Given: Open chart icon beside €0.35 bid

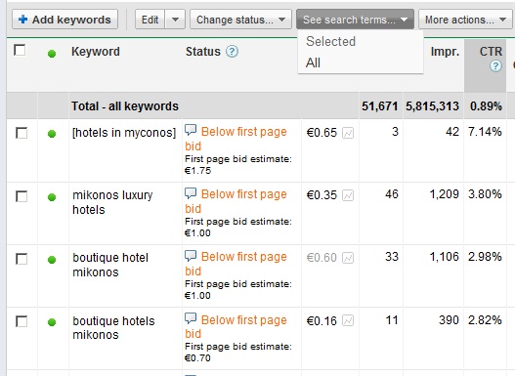Looking at the screenshot, I should click(348, 195).
